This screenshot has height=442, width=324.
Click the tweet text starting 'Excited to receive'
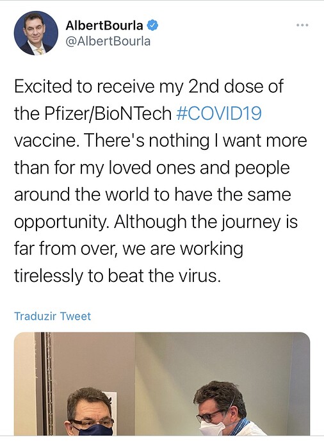click(161, 181)
